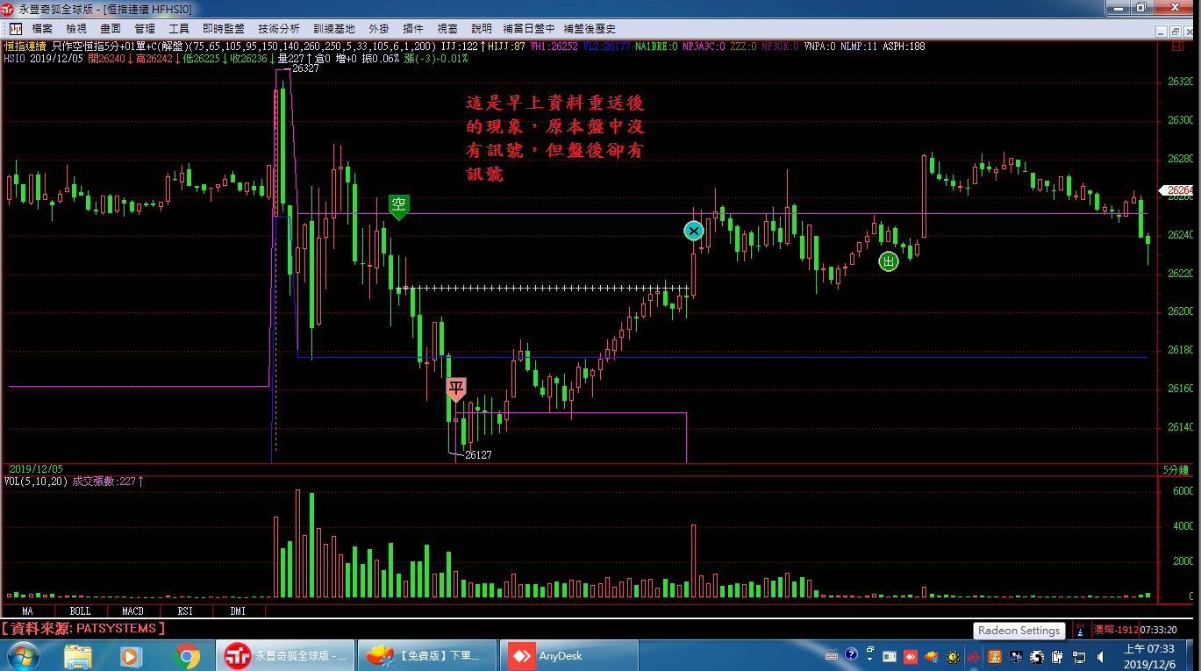The height and width of the screenshot is (671, 1201).
Task: Click the 補當日盤中 menu item
Action: (529, 29)
